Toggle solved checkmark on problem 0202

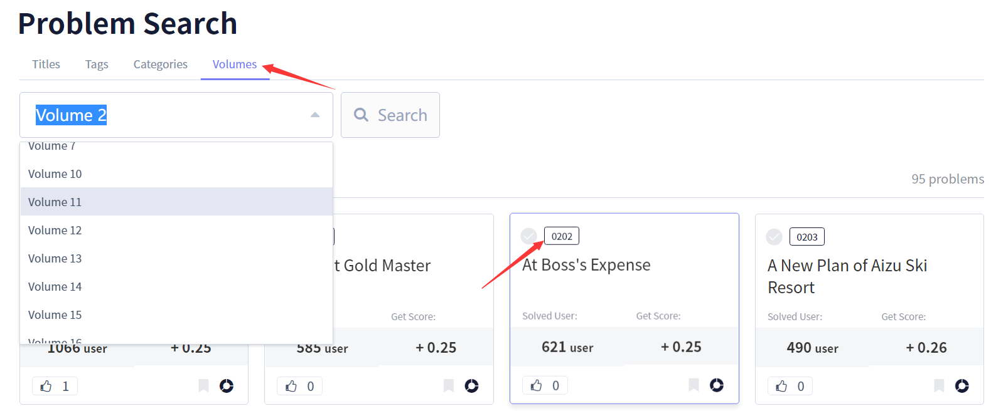[528, 236]
